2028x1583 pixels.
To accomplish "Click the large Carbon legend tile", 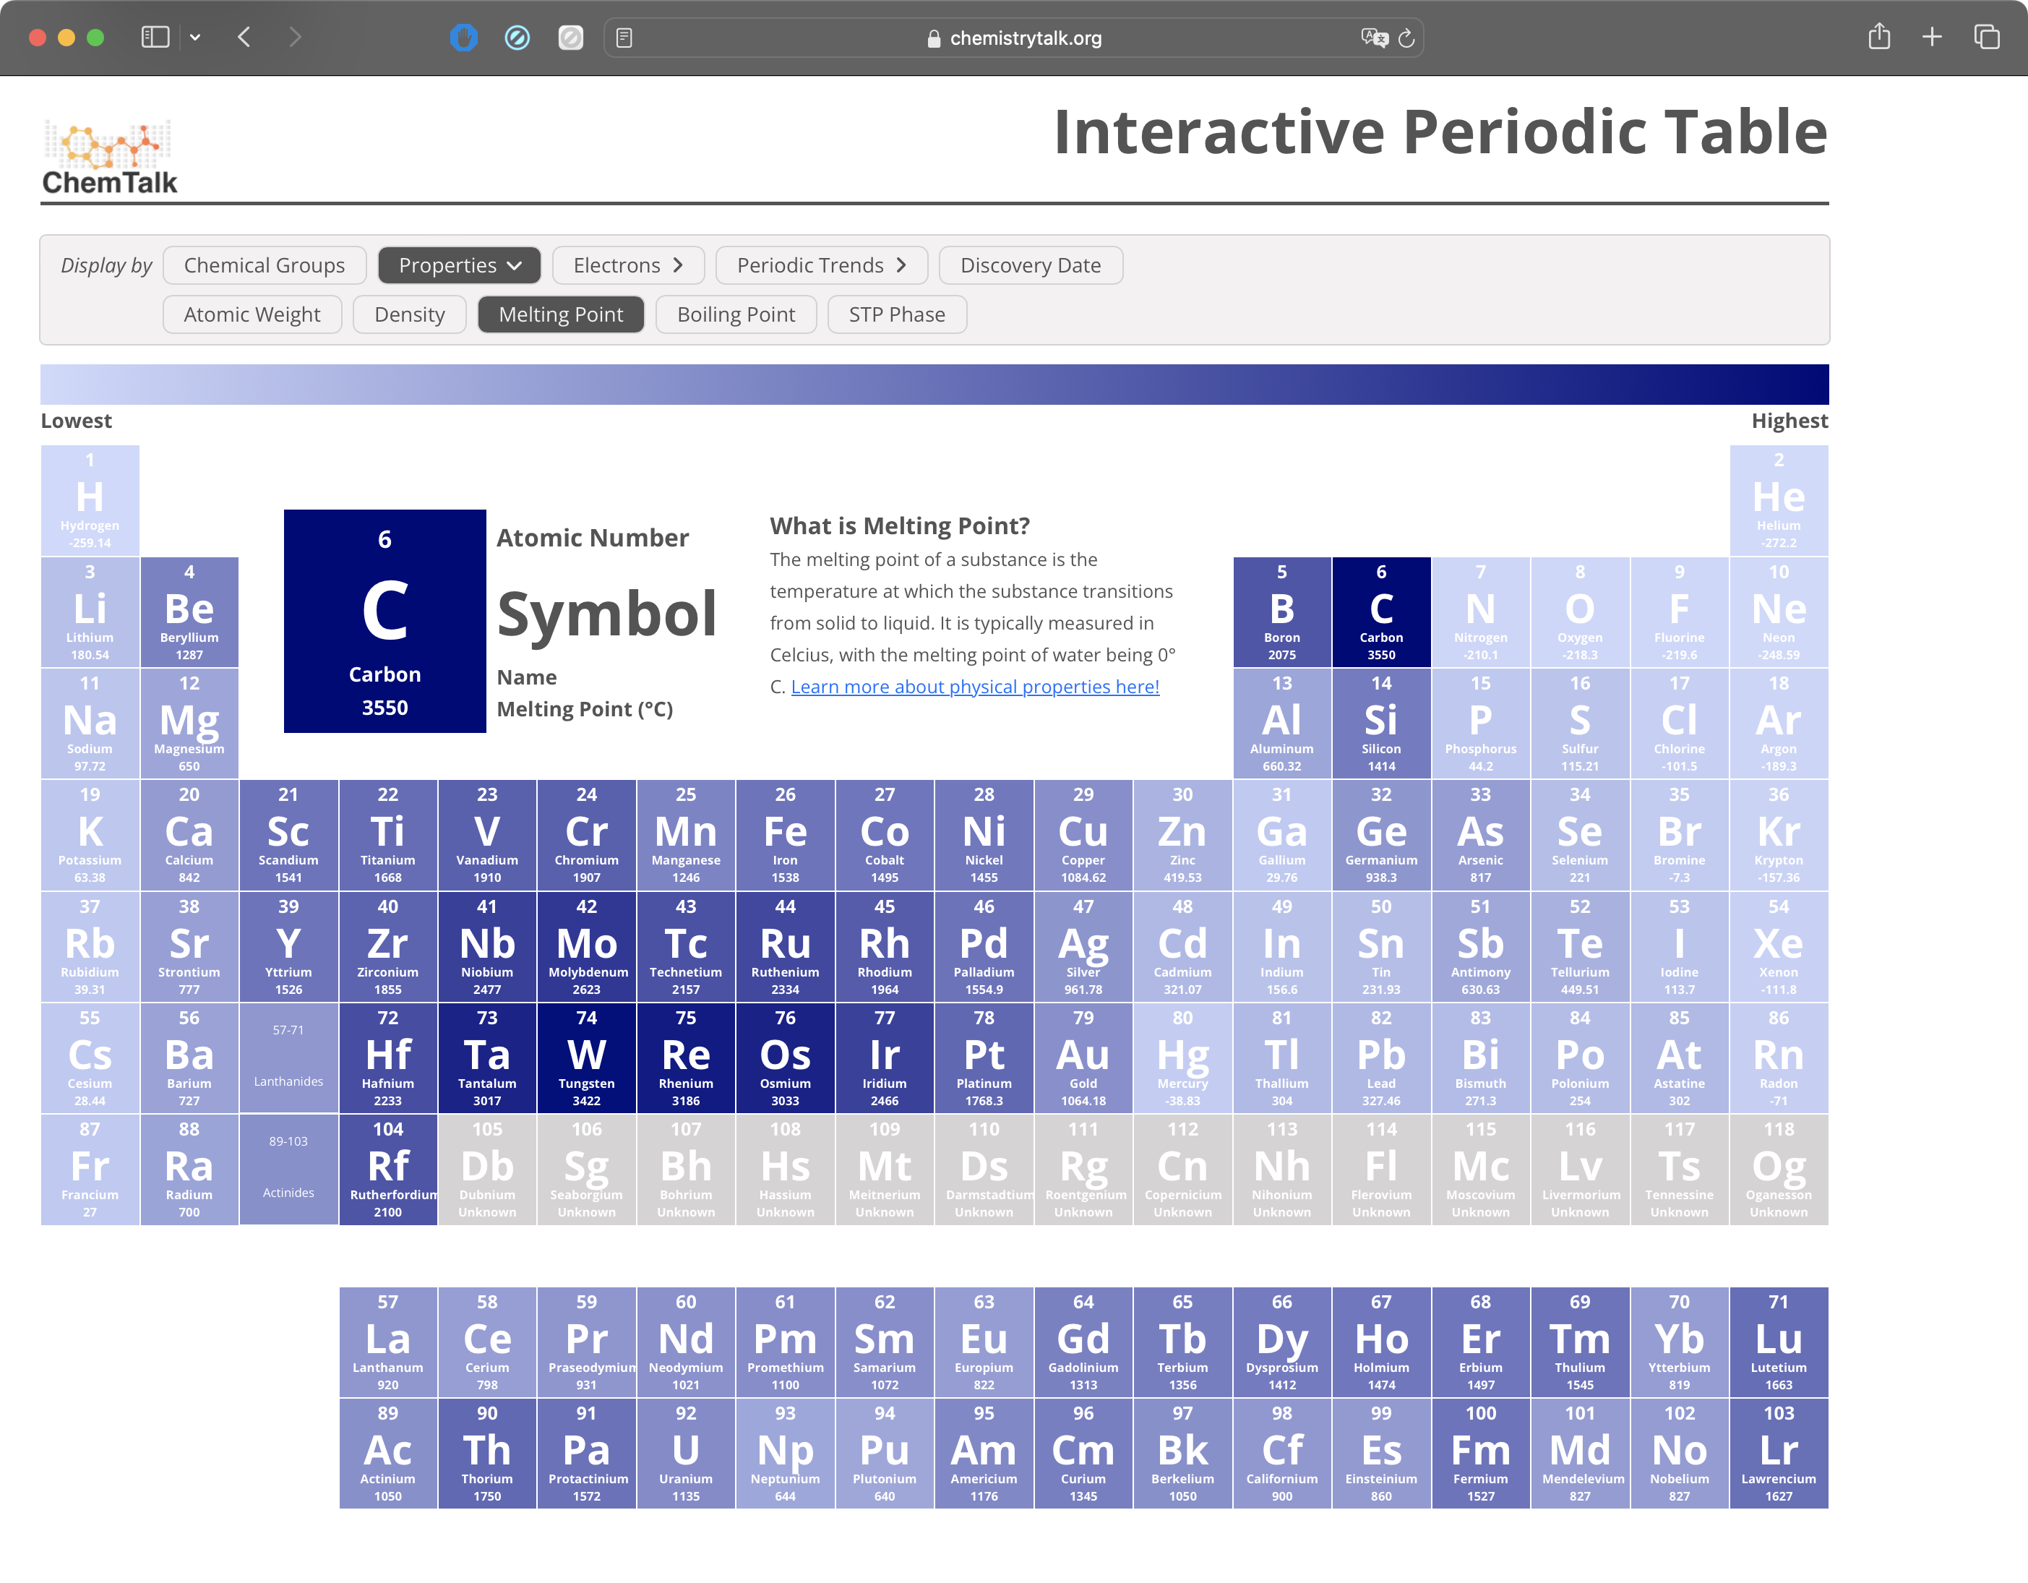I will [x=384, y=621].
